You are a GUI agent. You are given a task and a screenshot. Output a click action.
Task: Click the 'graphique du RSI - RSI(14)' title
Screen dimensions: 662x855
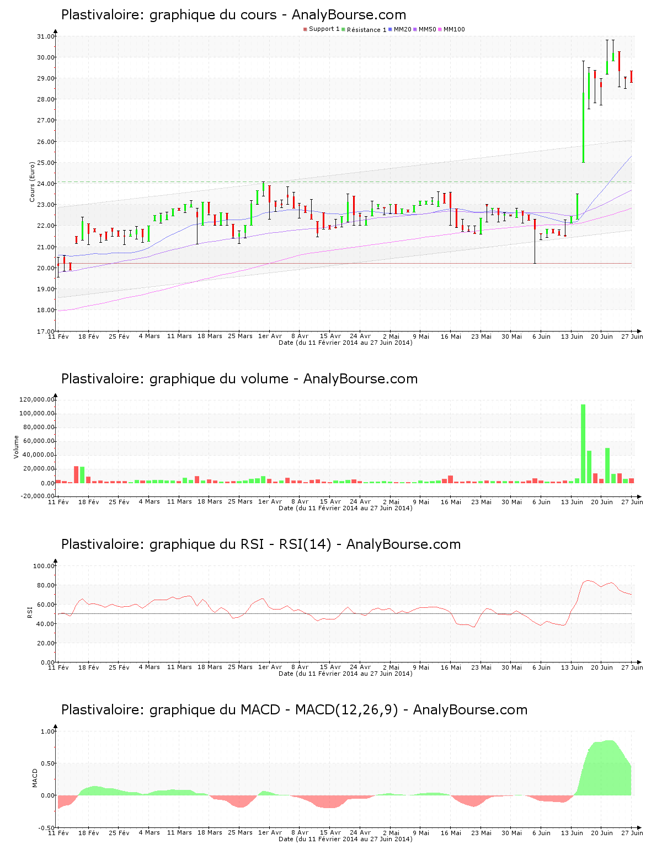[261, 544]
